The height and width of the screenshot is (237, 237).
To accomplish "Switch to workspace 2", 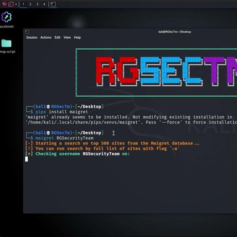I will (31, 4).
